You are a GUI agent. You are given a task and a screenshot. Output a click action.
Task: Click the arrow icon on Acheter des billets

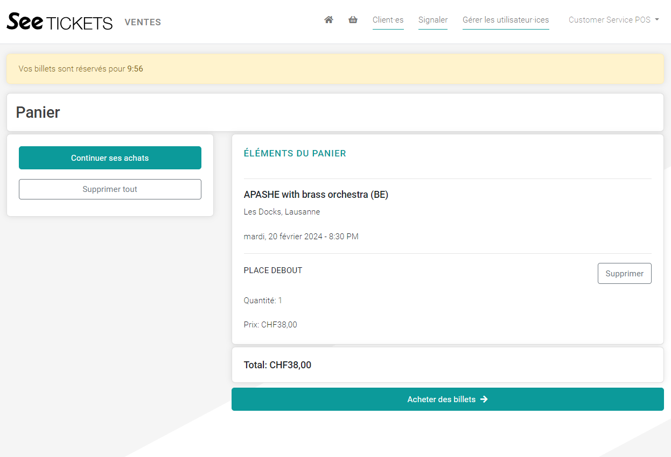[484, 399]
